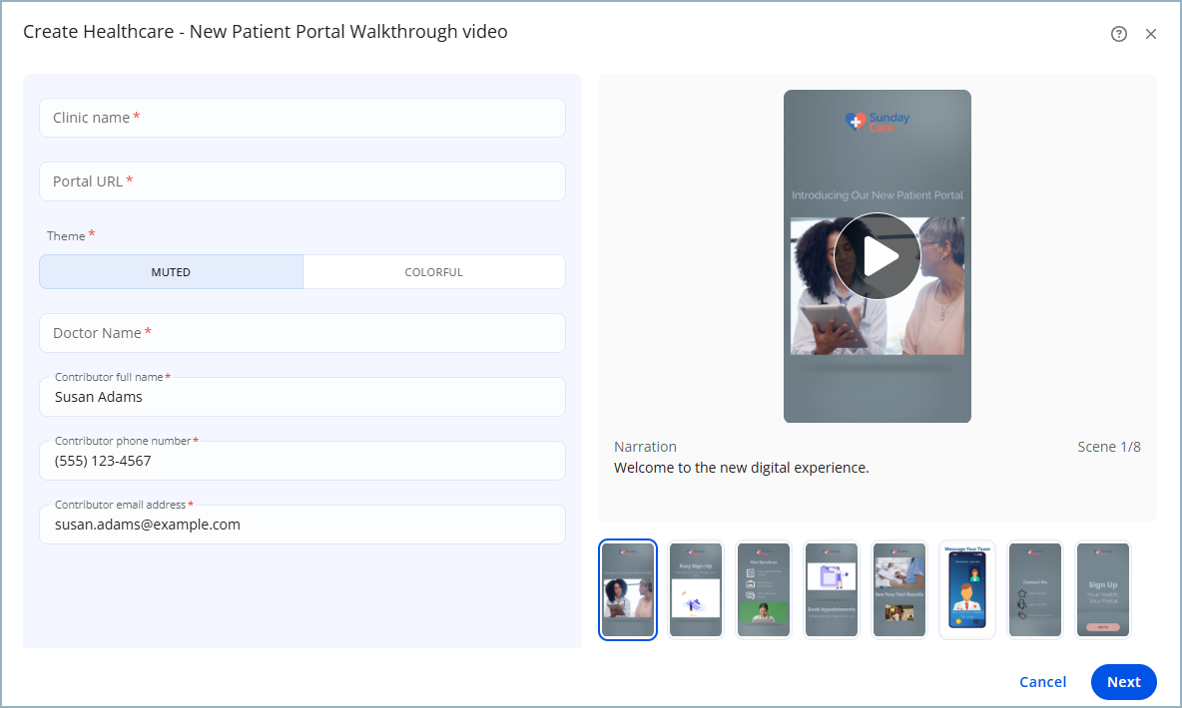The height and width of the screenshot is (708, 1182).
Task: Play the patient portal video preview
Action: click(x=877, y=256)
